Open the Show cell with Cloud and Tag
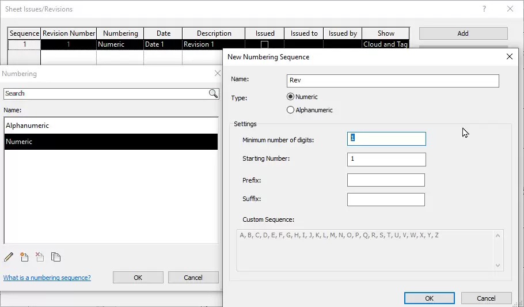This screenshot has width=524, height=307. [385, 44]
